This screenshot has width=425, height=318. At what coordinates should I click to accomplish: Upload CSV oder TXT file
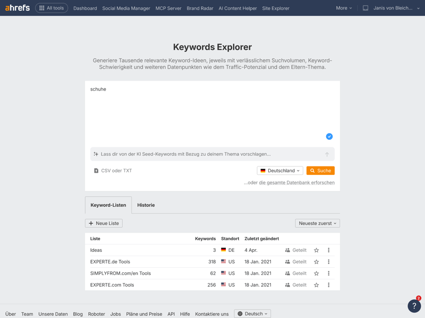click(x=113, y=171)
